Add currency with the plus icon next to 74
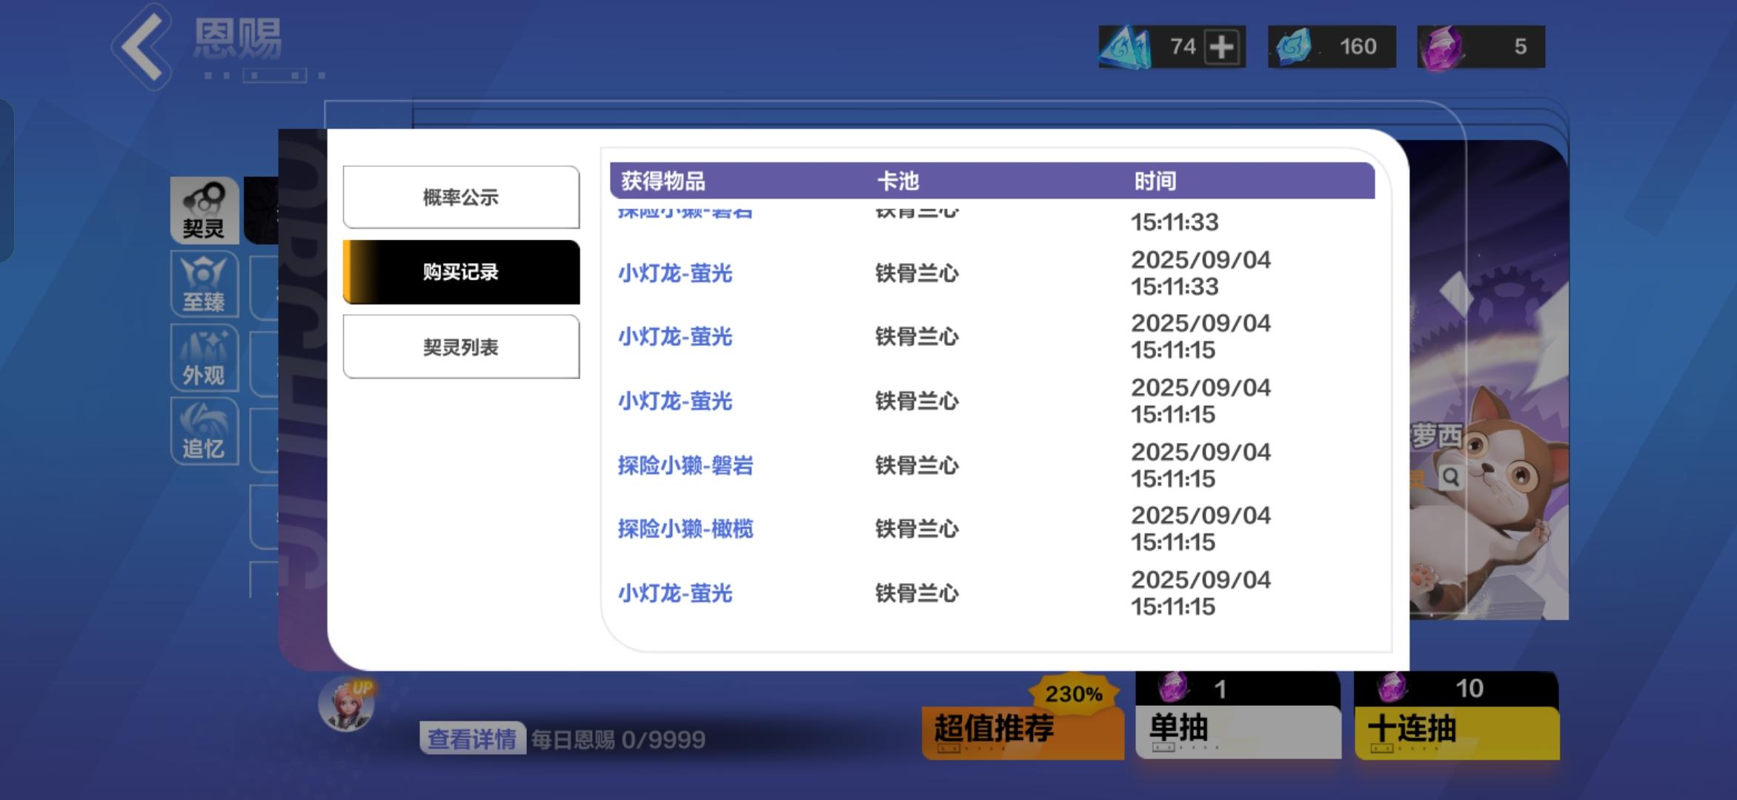This screenshot has width=1737, height=800. coord(1221,47)
